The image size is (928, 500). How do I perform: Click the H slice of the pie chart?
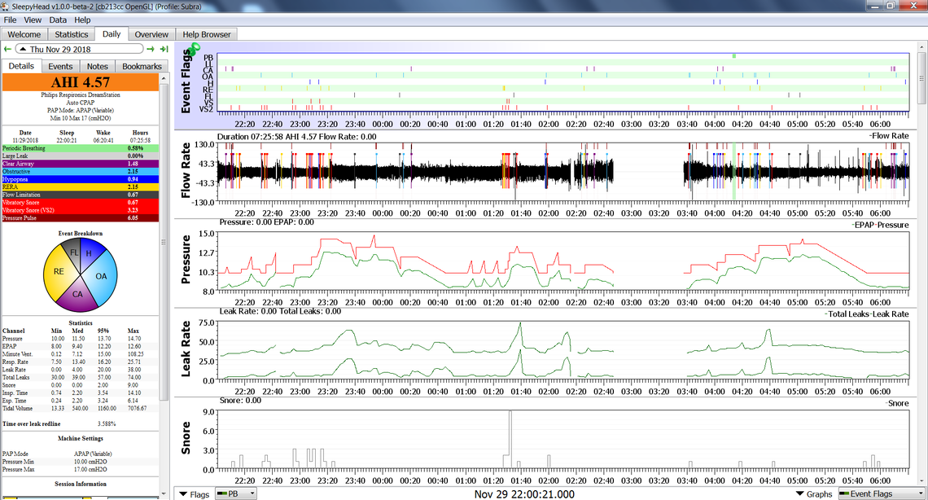coord(90,252)
